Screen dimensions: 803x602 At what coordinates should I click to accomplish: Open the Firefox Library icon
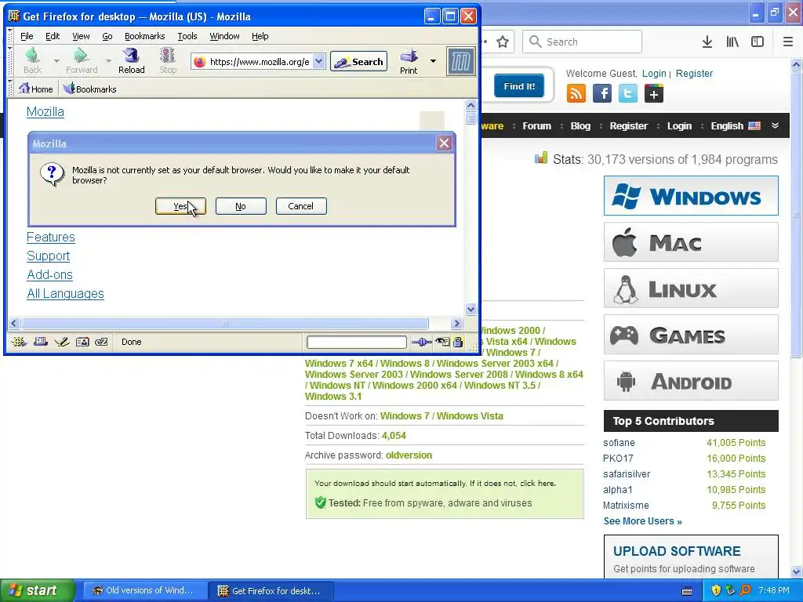coord(732,42)
